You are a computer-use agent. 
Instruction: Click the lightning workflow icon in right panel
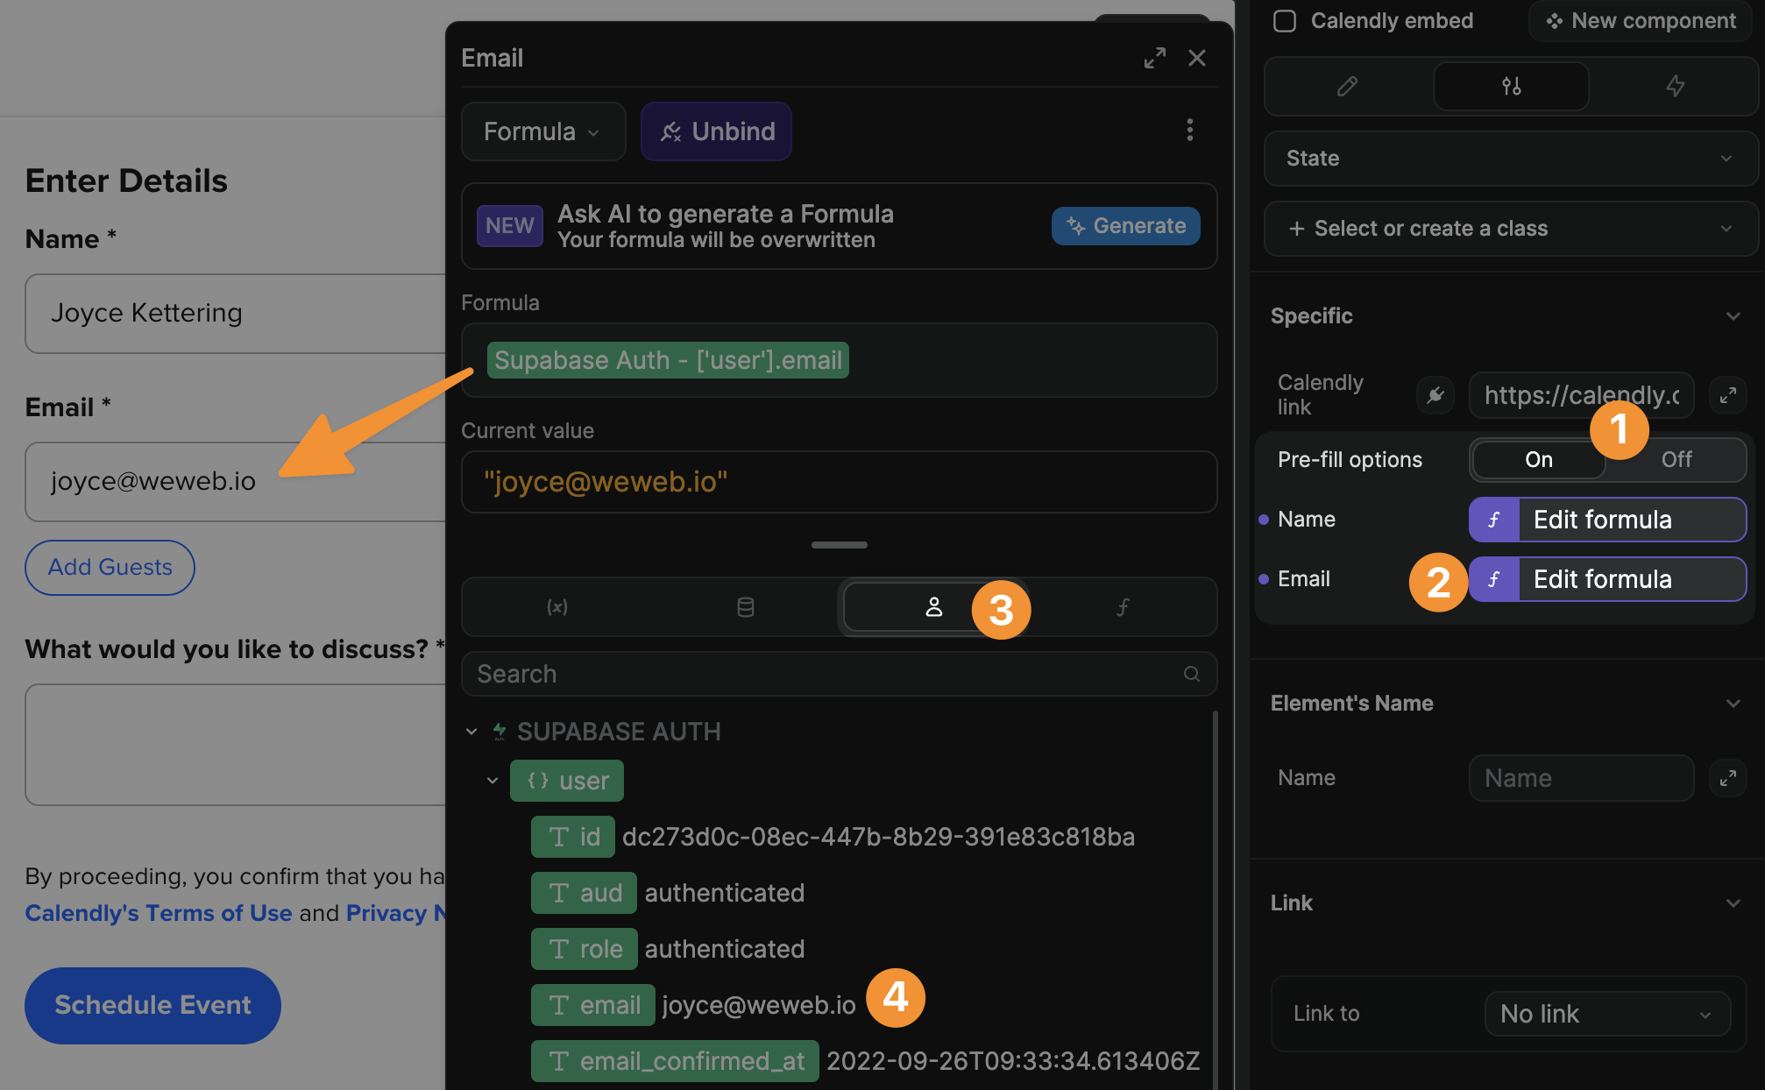[x=1675, y=86]
